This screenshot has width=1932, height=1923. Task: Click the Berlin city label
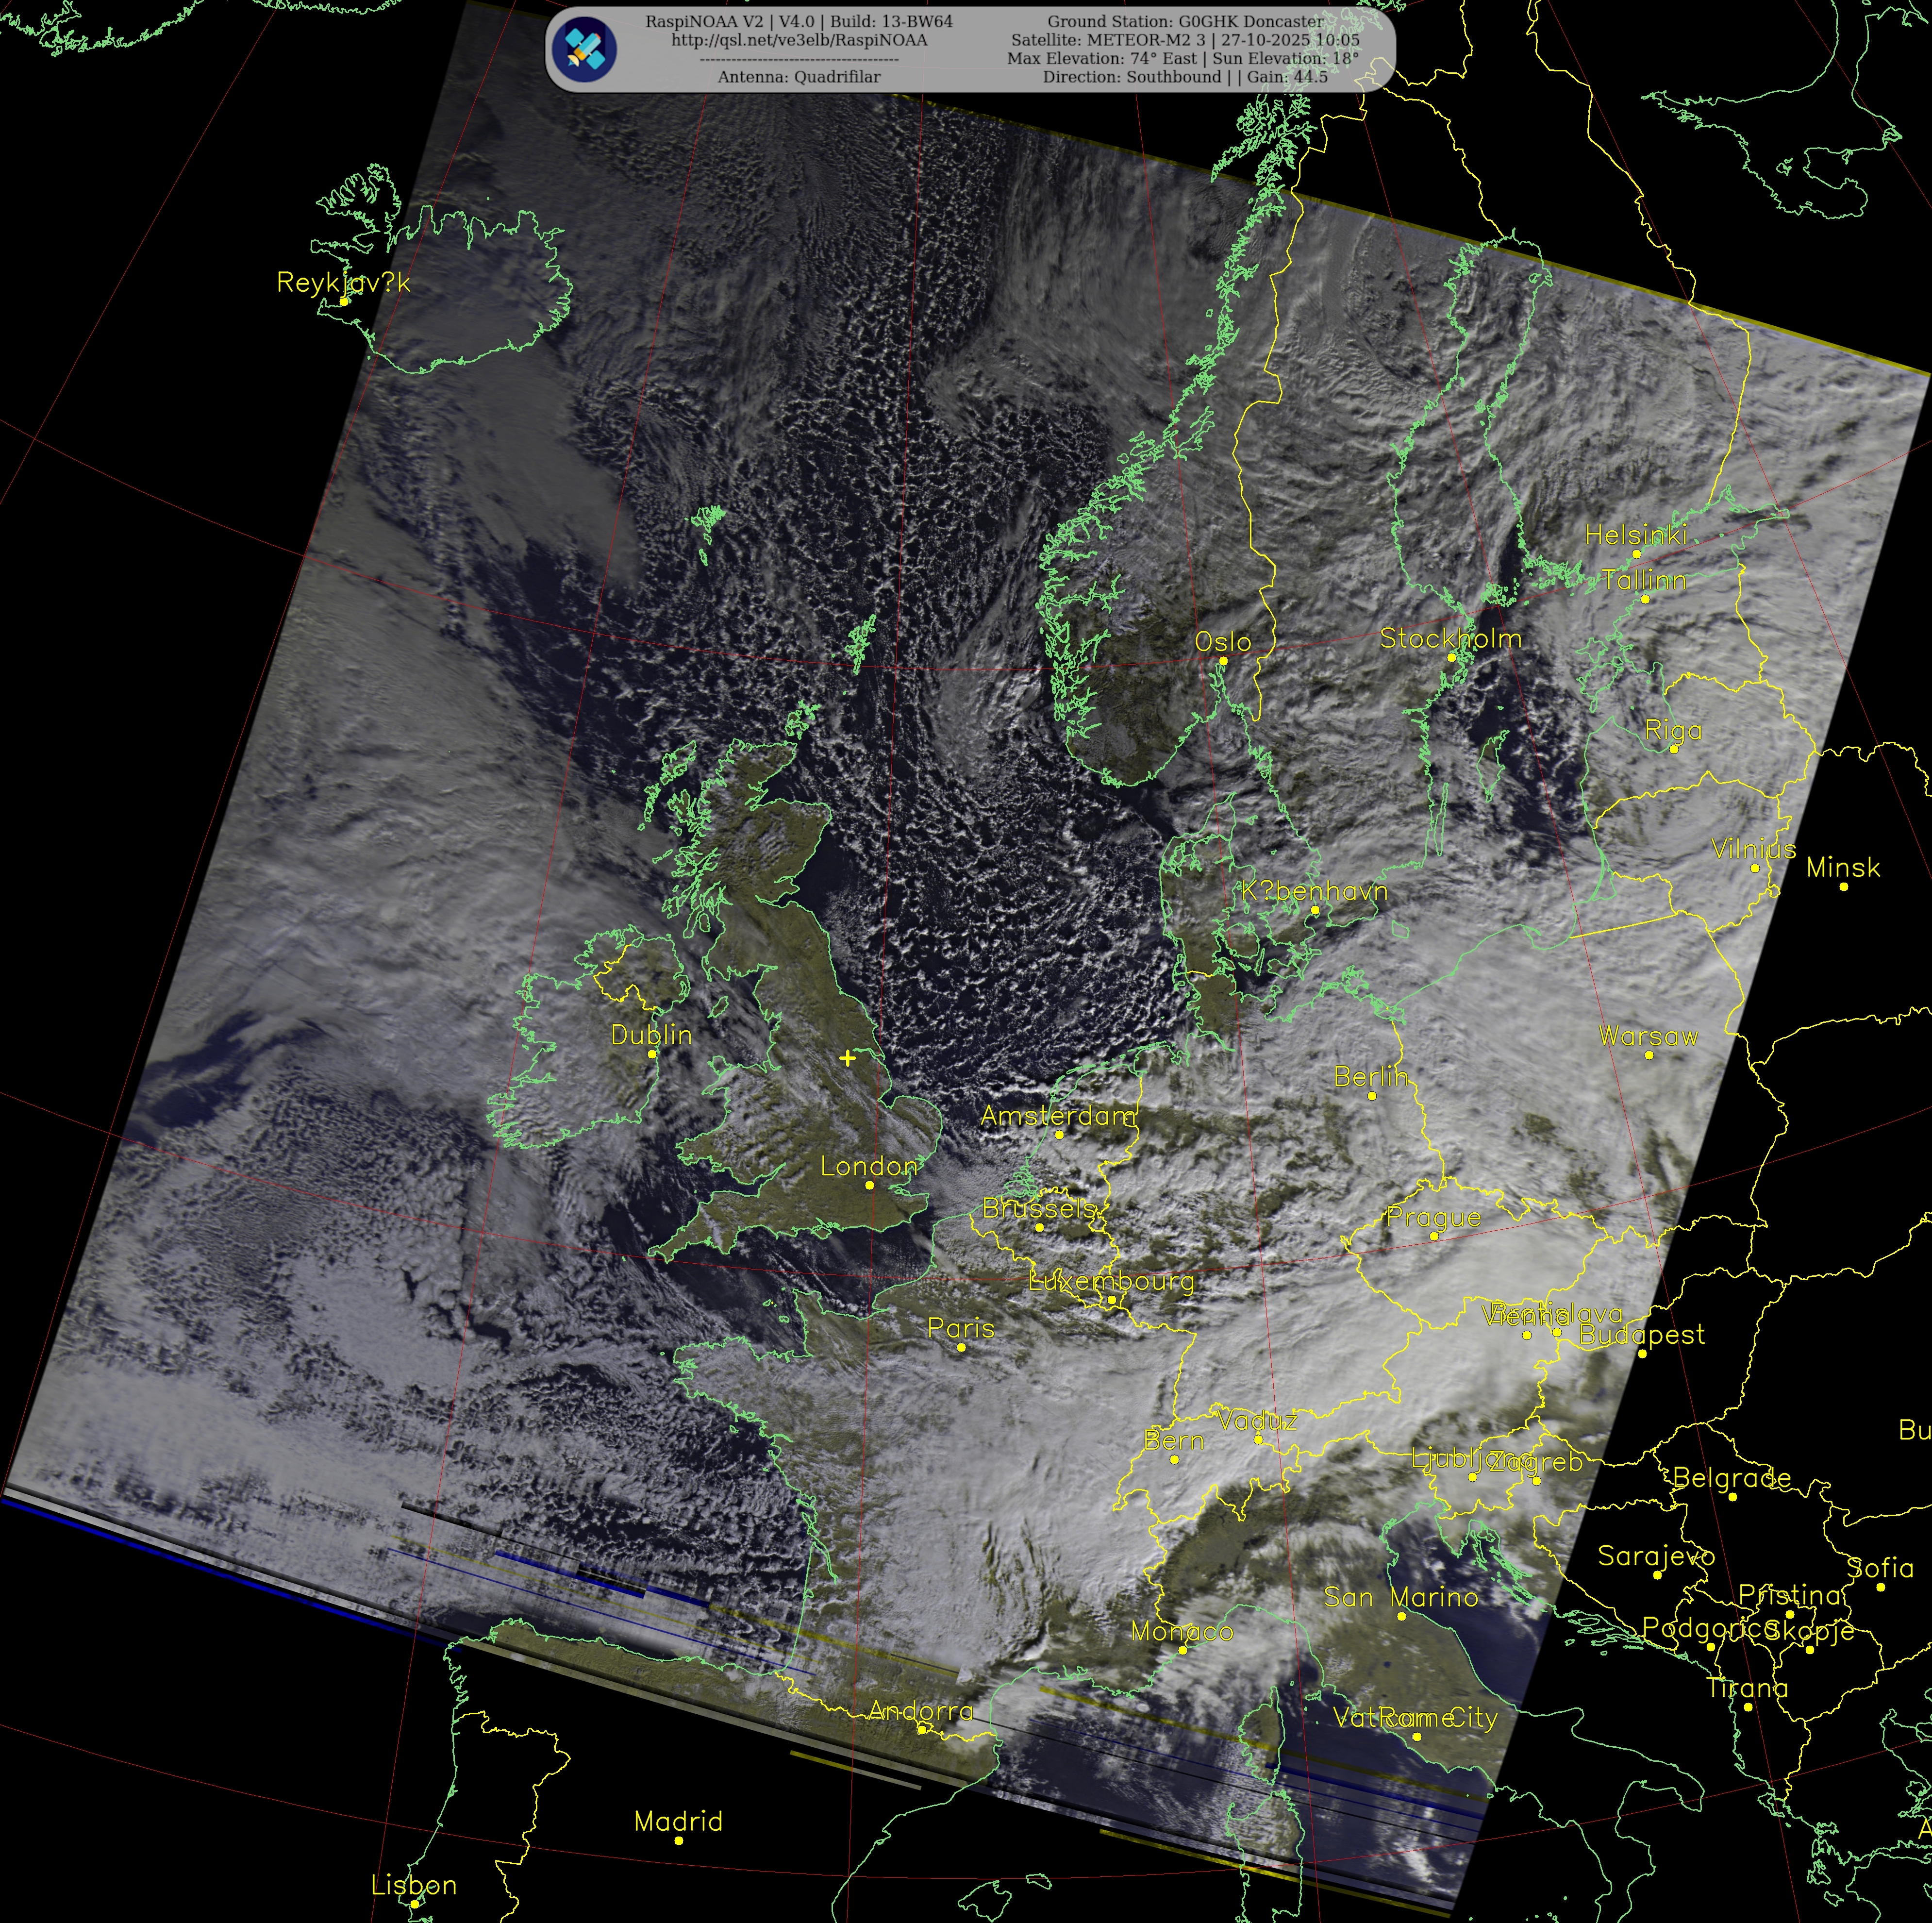point(1371,1076)
